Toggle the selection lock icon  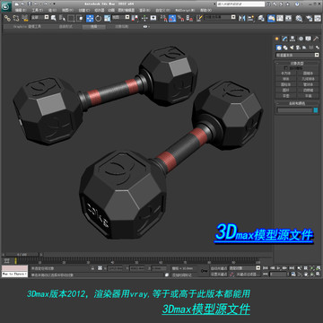(x=93, y=268)
